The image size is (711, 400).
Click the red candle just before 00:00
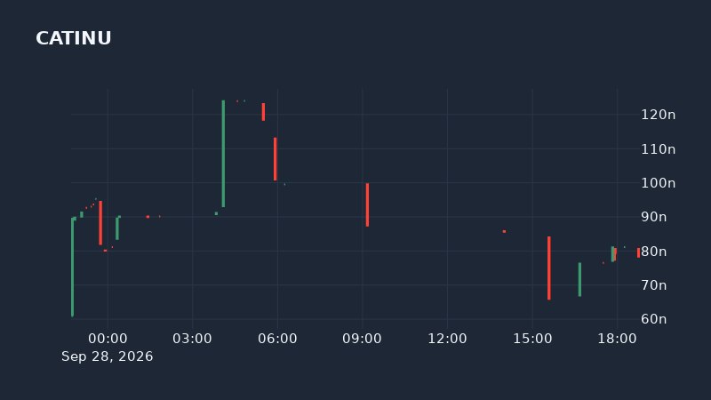(100, 223)
